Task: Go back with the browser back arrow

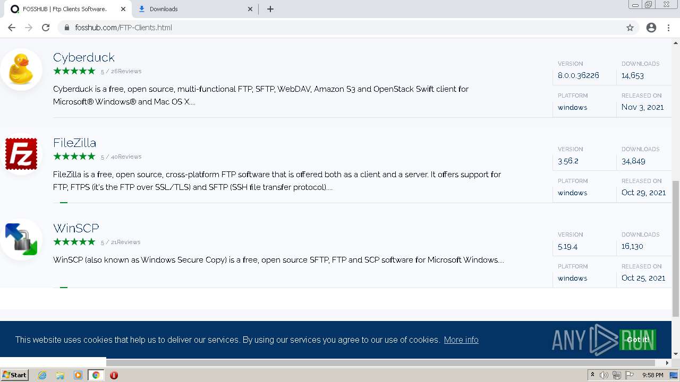Action: (x=12, y=28)
